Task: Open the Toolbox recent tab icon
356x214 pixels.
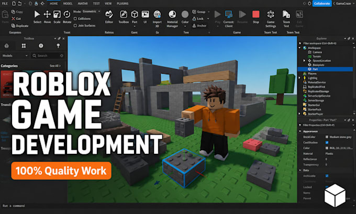Action: 41,46
